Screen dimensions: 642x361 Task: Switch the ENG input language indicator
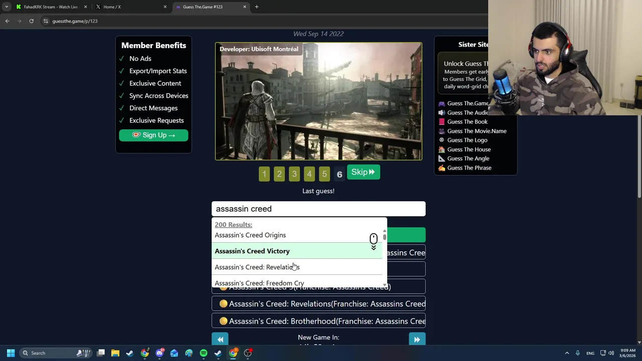[590, 353]
